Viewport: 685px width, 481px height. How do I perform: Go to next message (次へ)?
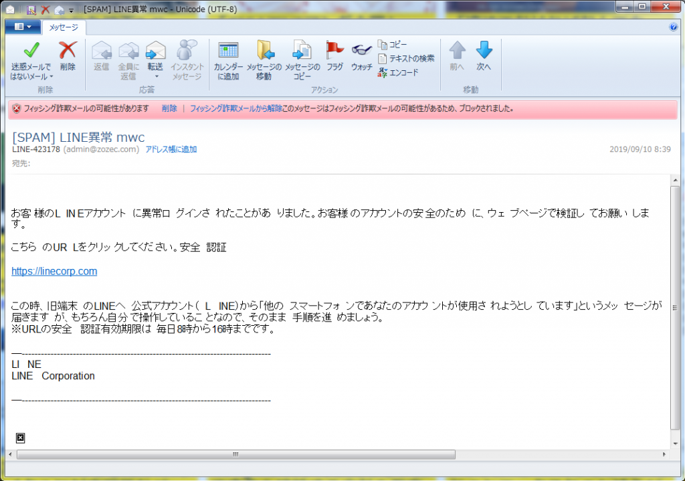coord(484,56)
